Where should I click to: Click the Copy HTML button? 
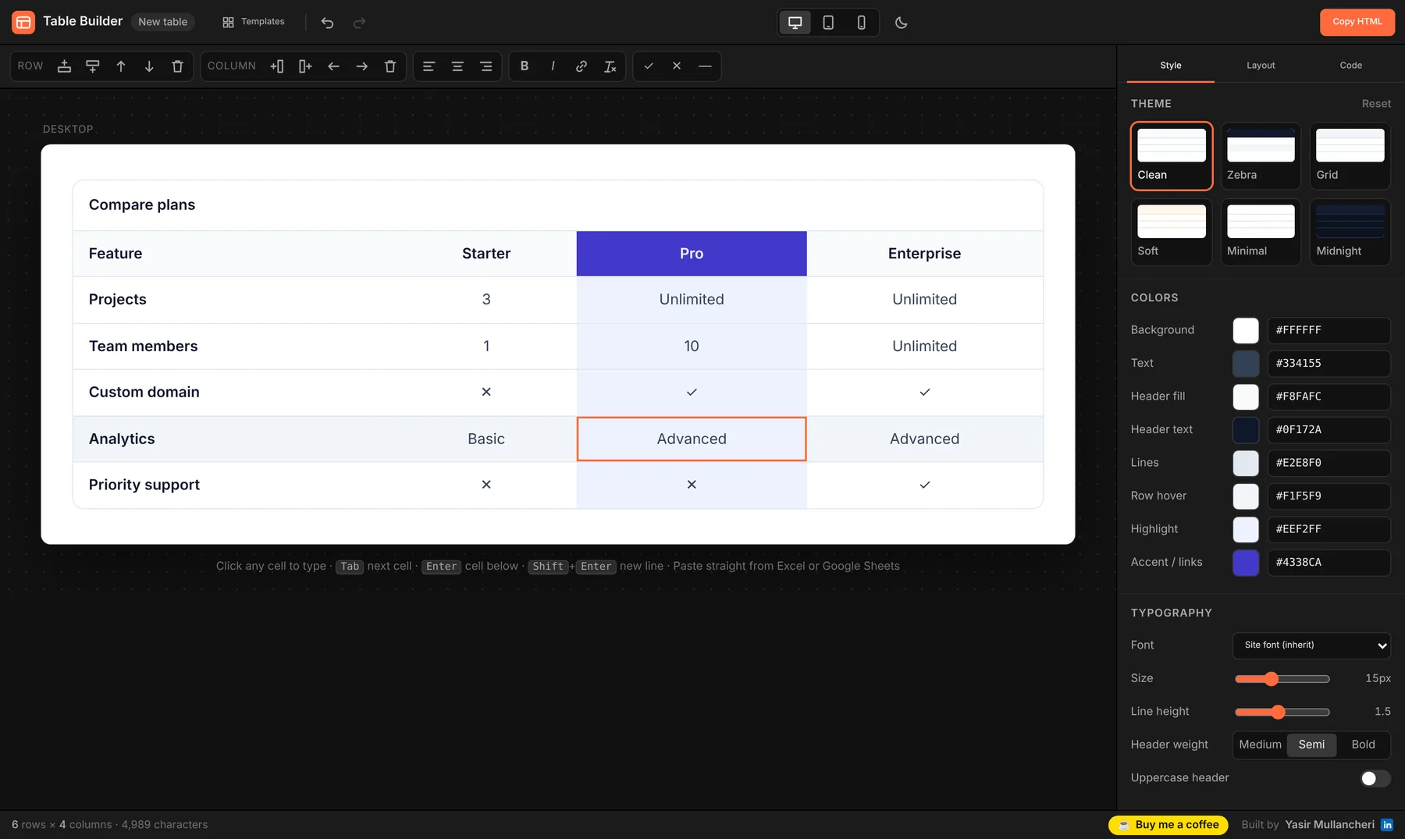[x=1357, y=22]
